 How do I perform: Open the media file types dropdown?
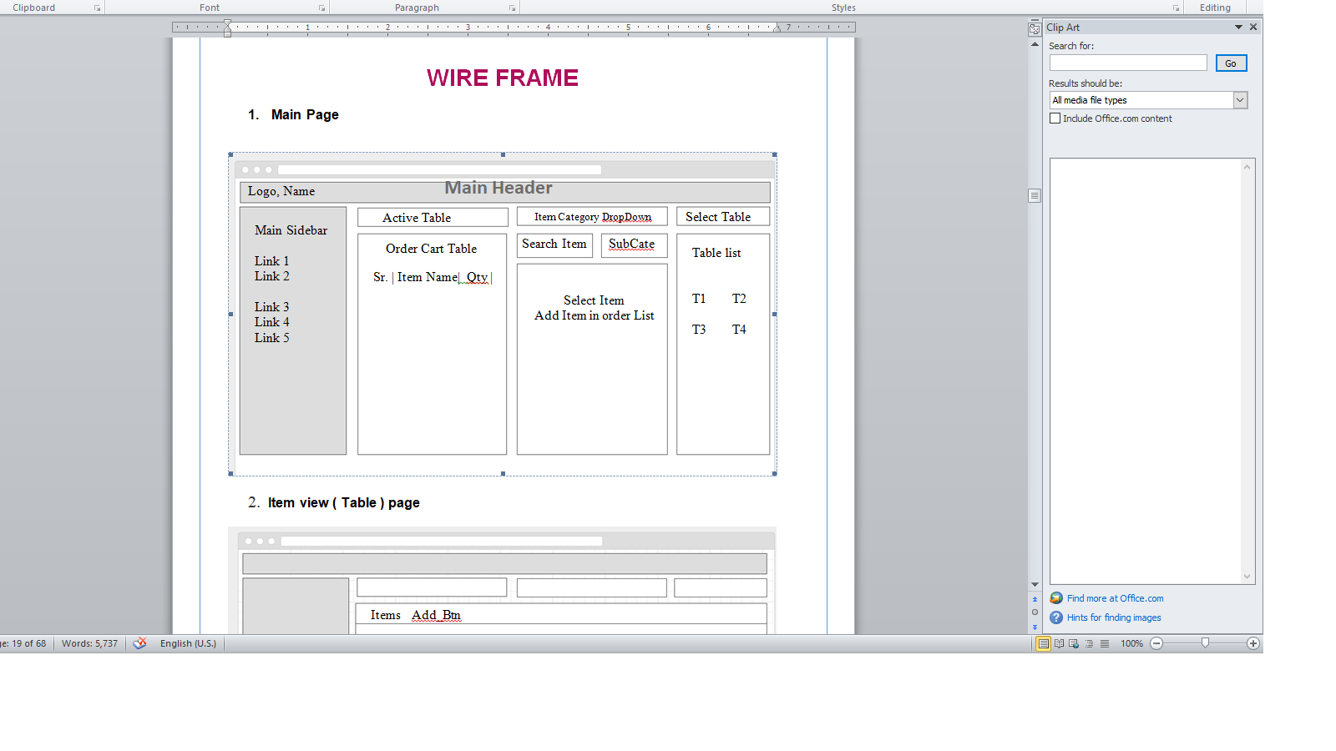[1240, 100]
